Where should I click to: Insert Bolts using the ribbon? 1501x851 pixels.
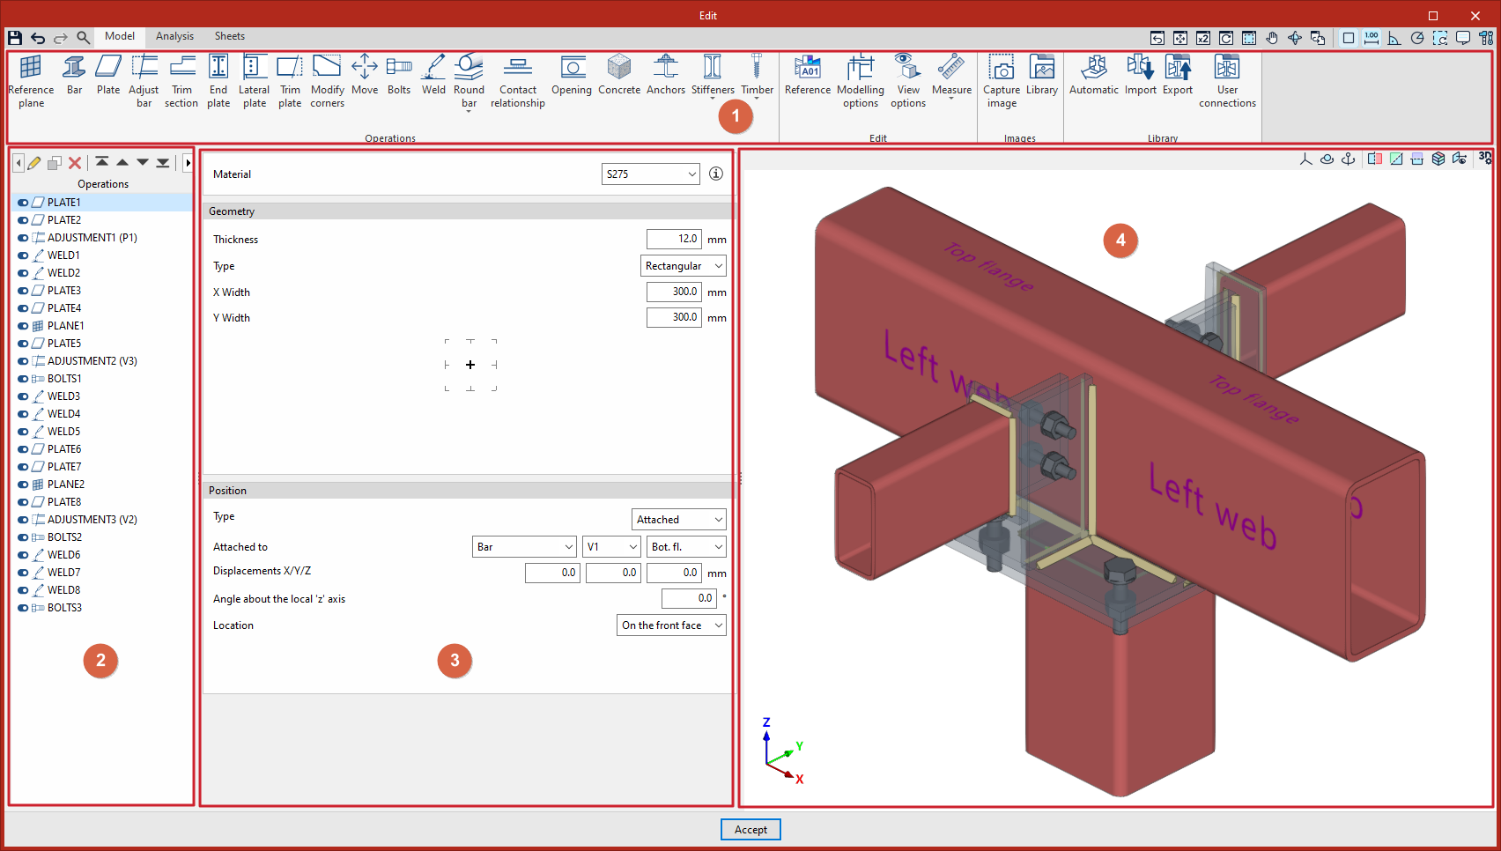pos(399,75)
